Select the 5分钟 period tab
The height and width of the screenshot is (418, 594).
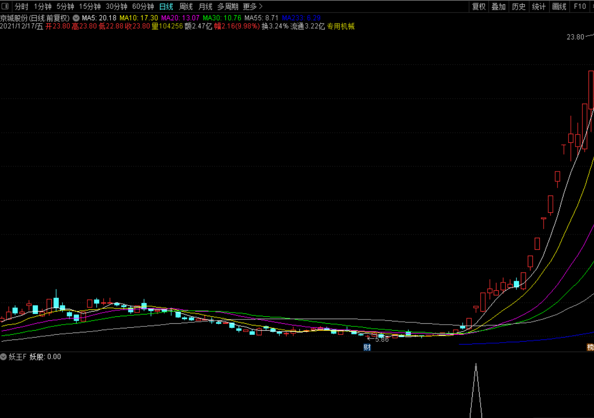click(65, 6)
